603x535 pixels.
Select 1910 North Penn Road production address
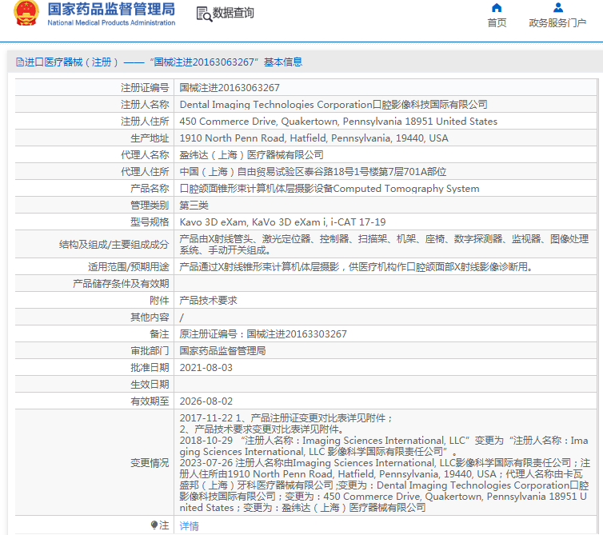click(x=313, y=138)
